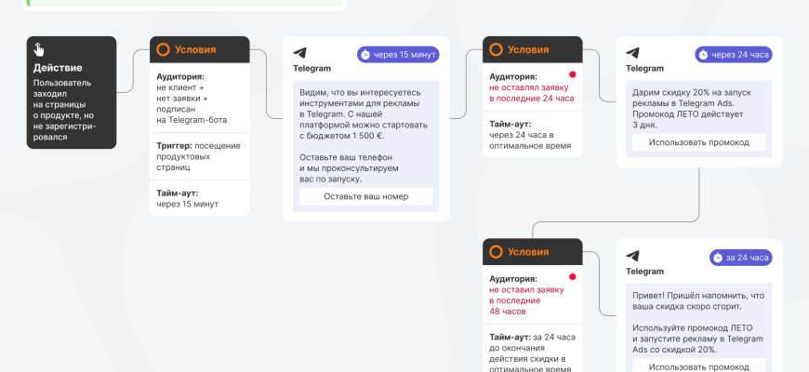Click the hand pointer icon in Действие block
Image resolution: width=809 pixels, height=372 pixels.
pyautogui.click(x=38, y=50)
